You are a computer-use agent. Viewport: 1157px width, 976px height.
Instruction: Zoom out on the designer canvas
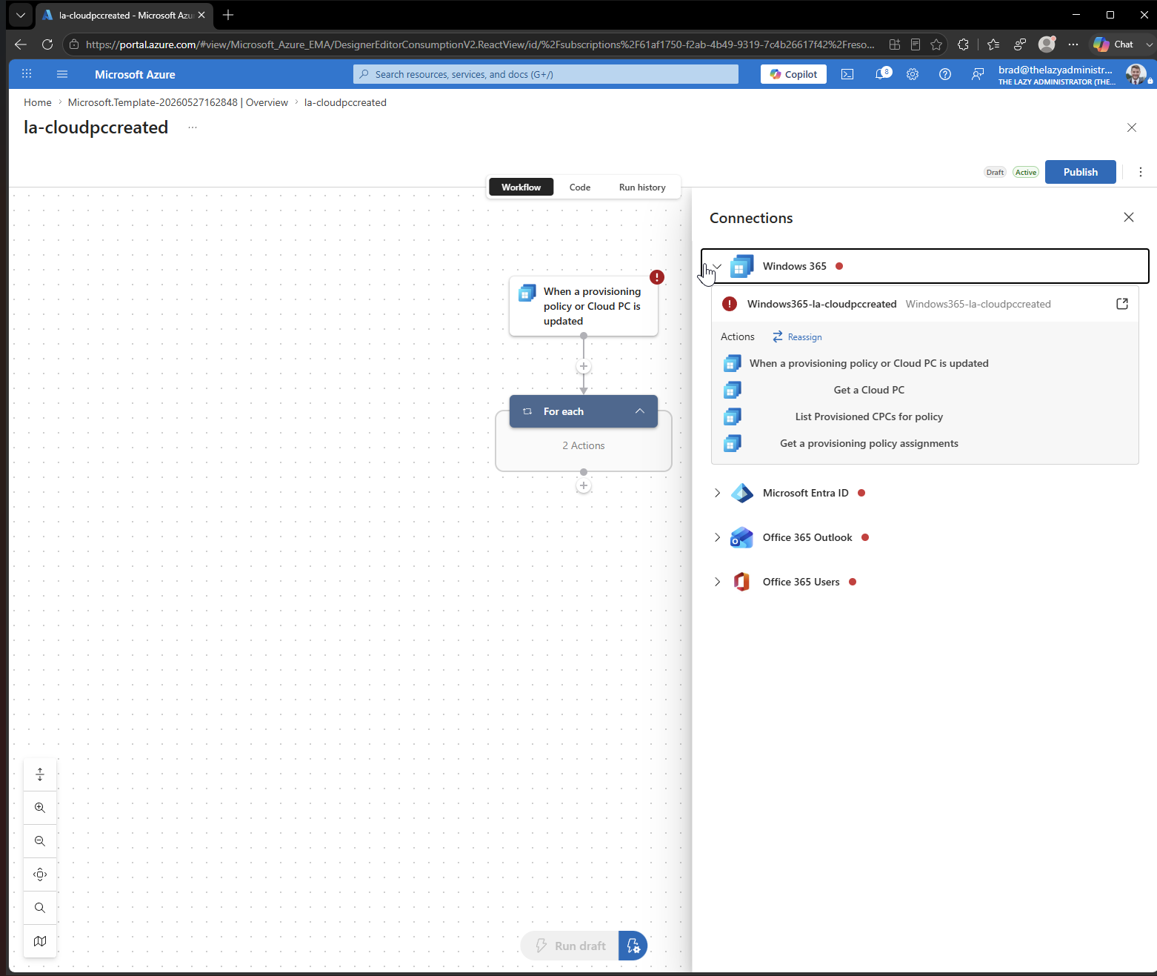(40, 841)
